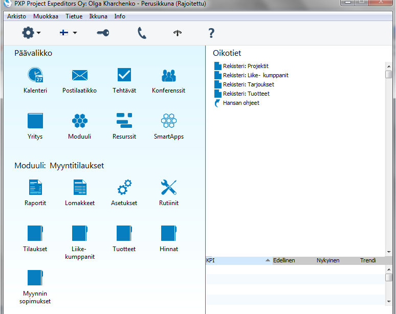Open Hinnat prices register

click(x=169, y=233)
